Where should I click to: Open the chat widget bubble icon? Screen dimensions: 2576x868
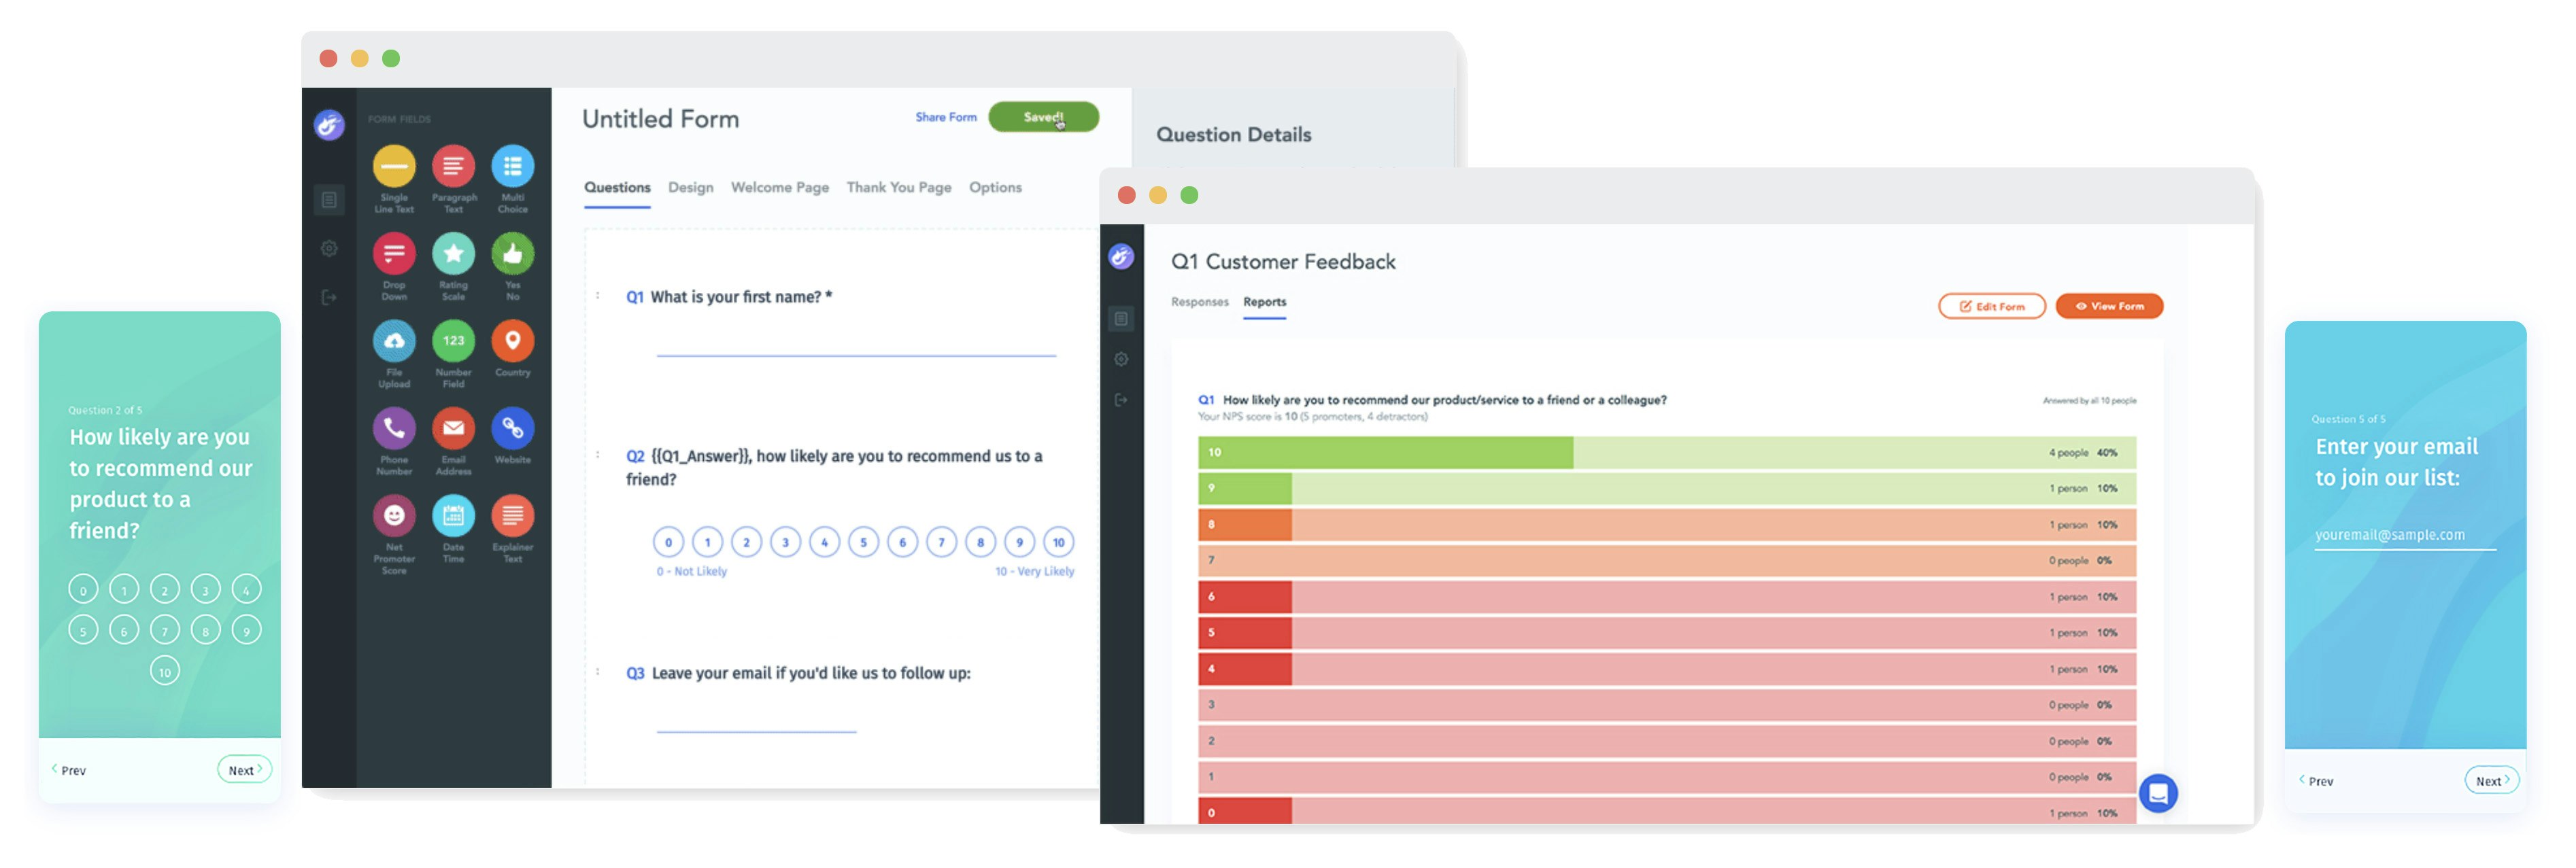pyautogui.click(x=2157, y=793)
